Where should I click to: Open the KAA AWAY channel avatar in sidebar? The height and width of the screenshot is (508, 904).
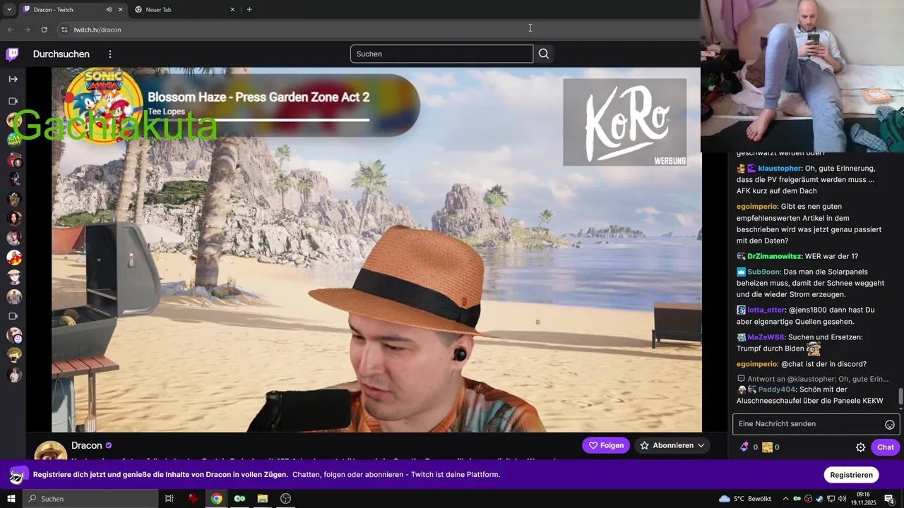[x=14, y=140]
